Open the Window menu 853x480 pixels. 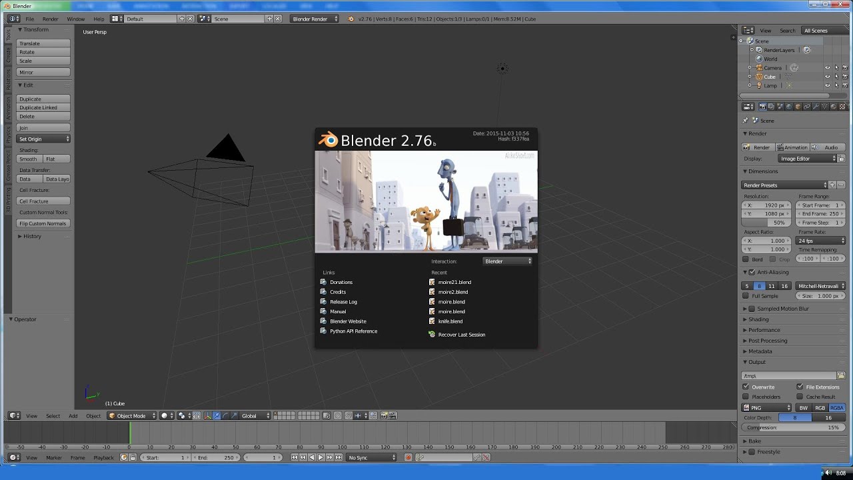point(75,19)
